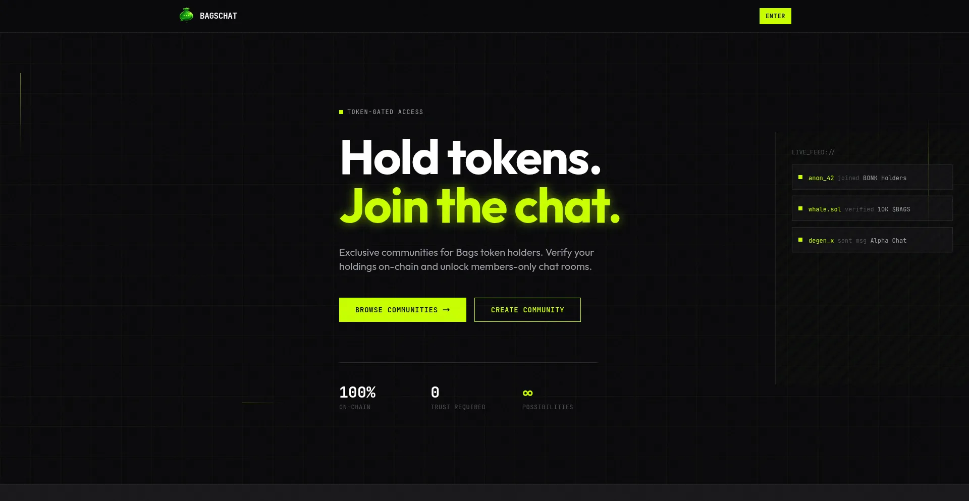
Task: Click the LIVE_FEED:// heading
Action: [x=813, y=152]
